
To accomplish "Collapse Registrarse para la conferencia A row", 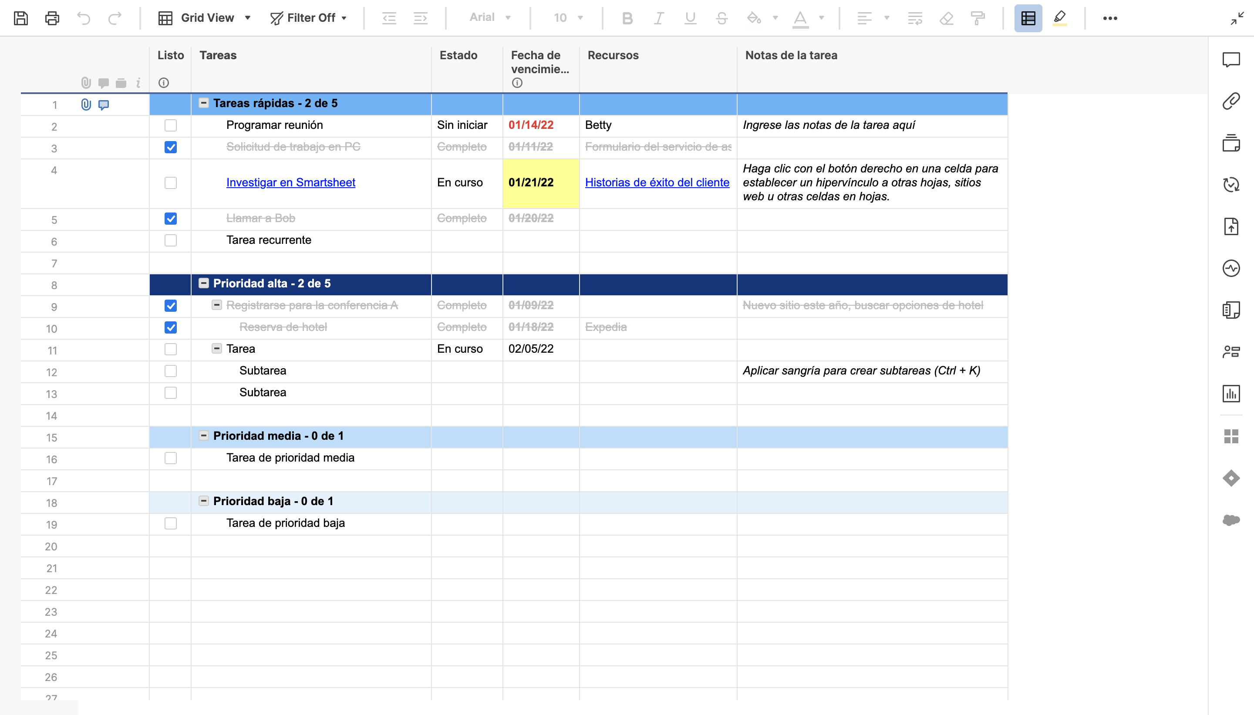I will coord(216,305).
